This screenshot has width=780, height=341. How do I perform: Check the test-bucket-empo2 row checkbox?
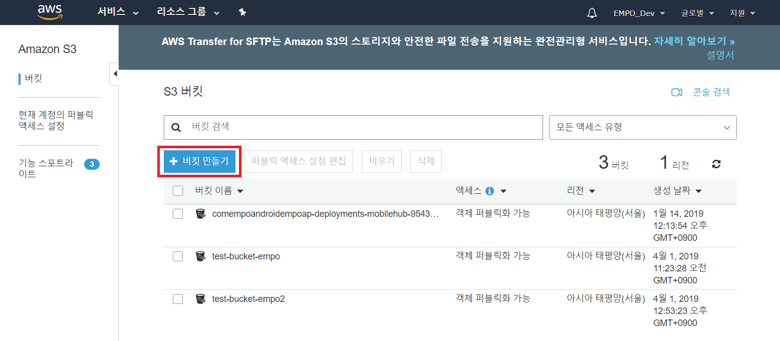pos(178,299)
